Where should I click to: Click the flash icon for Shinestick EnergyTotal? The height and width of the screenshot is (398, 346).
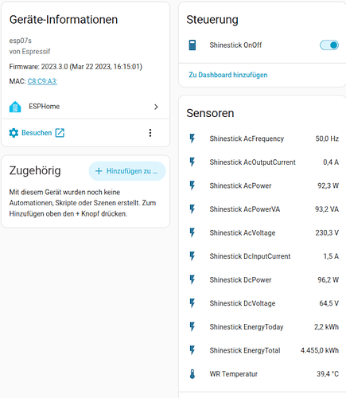click(x=192, y=350)
